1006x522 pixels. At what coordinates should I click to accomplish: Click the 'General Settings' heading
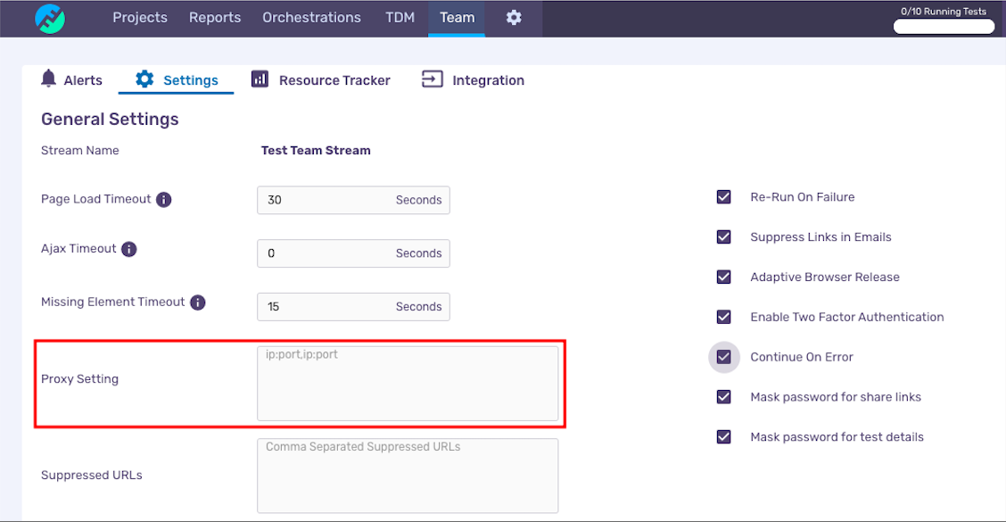(x=110, y=120)
